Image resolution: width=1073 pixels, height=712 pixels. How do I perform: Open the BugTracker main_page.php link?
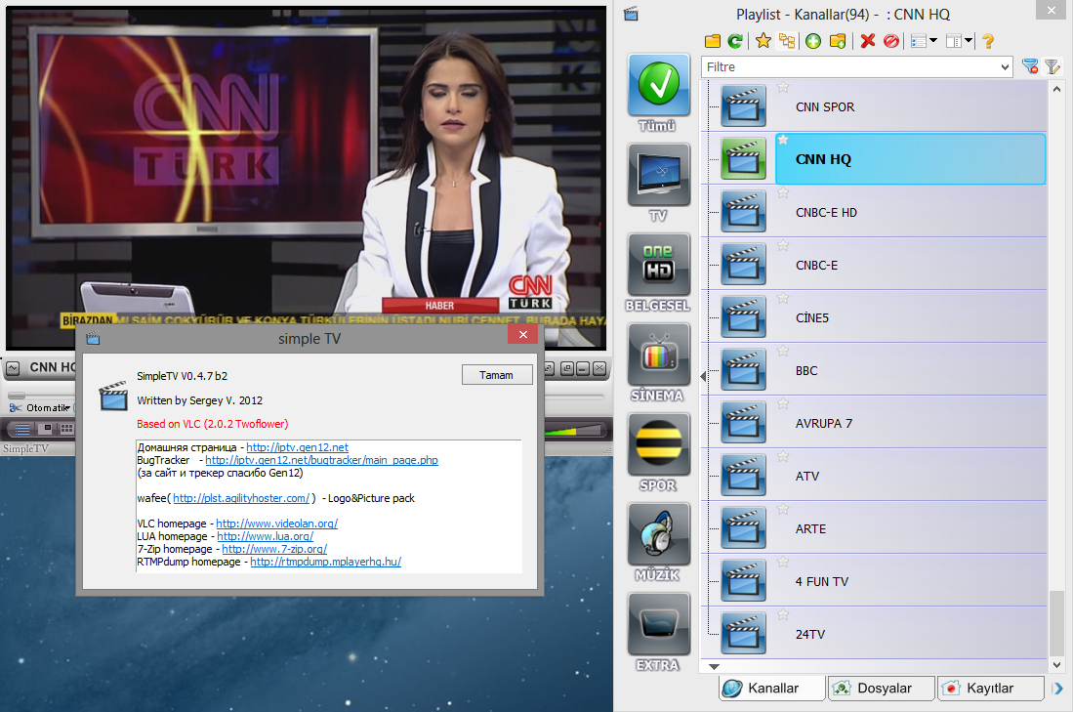pos(321,460)
